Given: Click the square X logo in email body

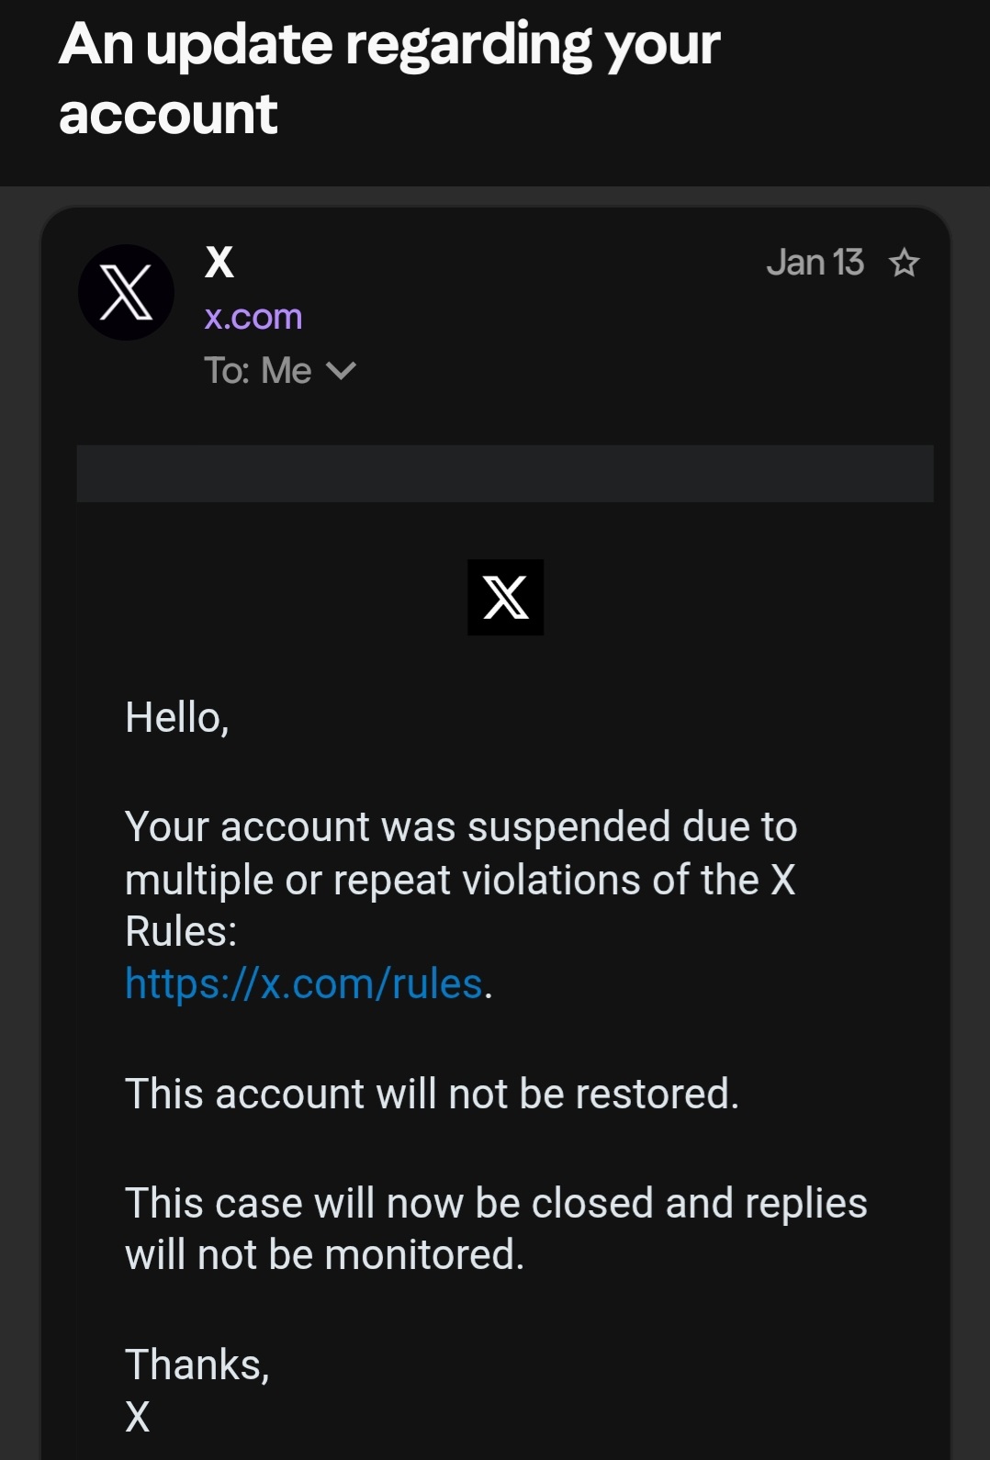Looking at the screenshot, I should 505,598.
